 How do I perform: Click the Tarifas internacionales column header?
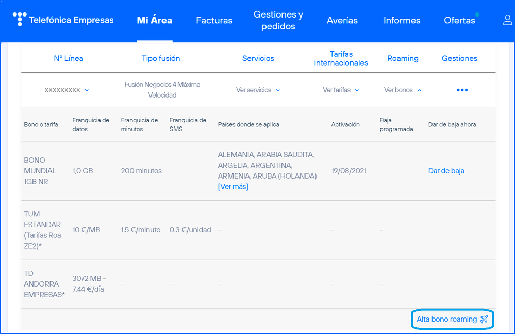(341, 58)
